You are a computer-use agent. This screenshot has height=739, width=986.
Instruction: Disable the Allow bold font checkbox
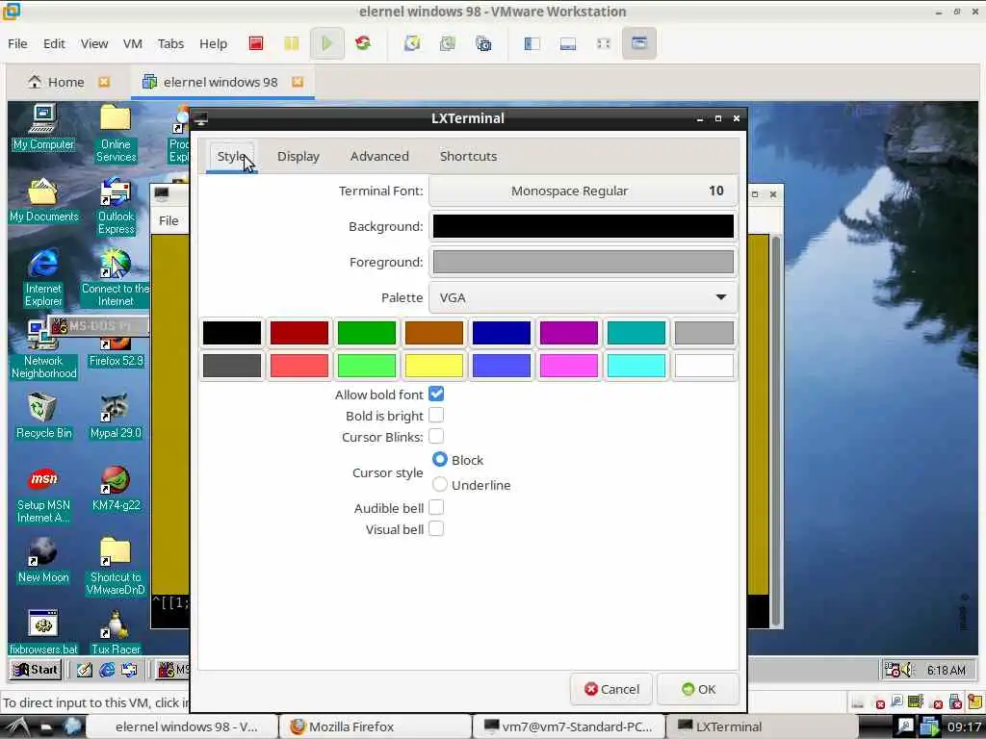(436, 394)
